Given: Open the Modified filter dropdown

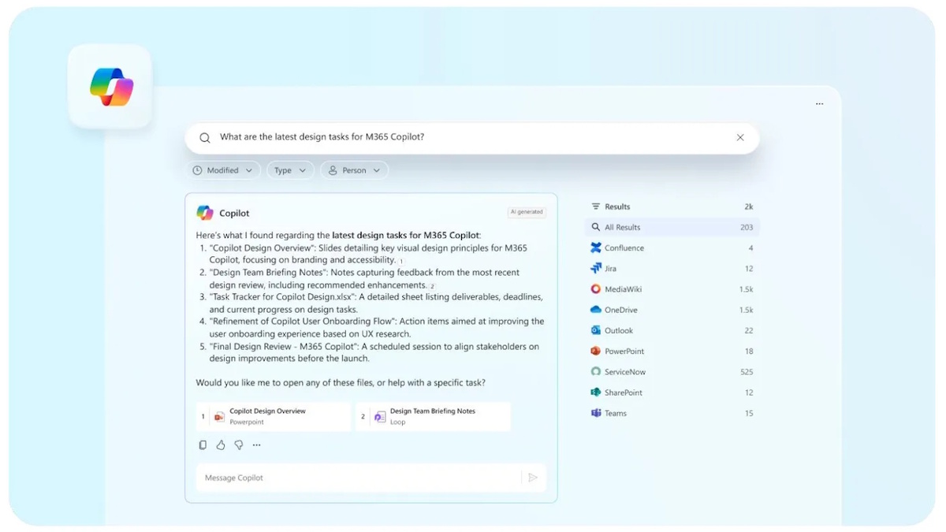Looking at the screenshot, I should point(224,170).
